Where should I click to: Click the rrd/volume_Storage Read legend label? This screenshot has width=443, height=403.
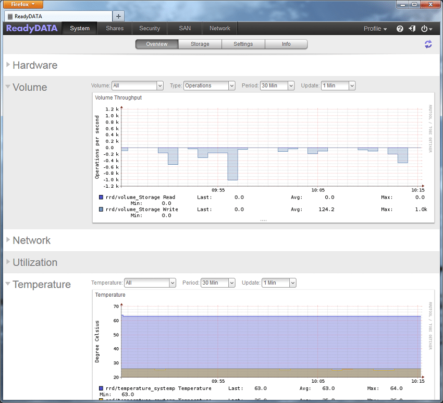140,197
